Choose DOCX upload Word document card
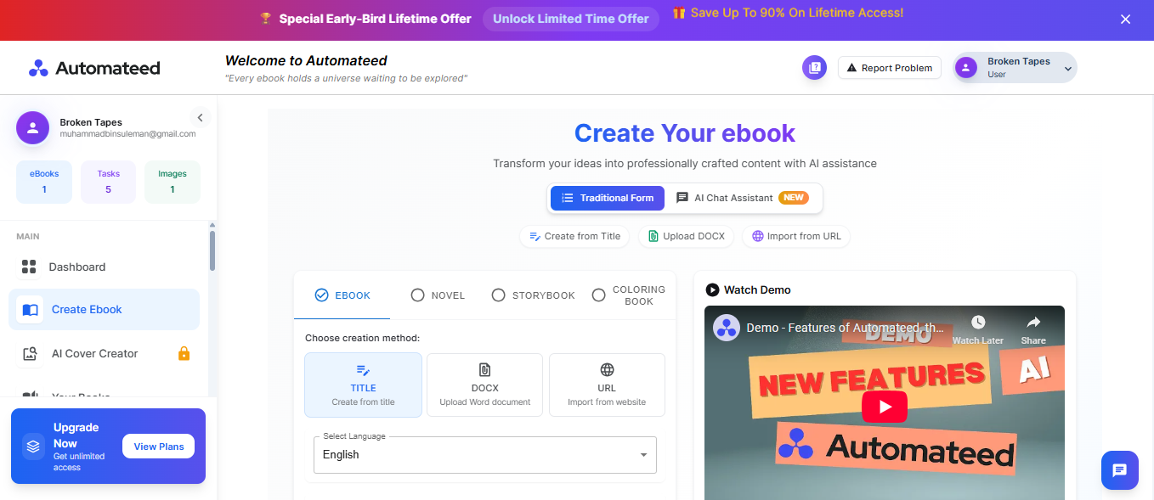This screenshot has height=500, width=1154. coord(484,385)
